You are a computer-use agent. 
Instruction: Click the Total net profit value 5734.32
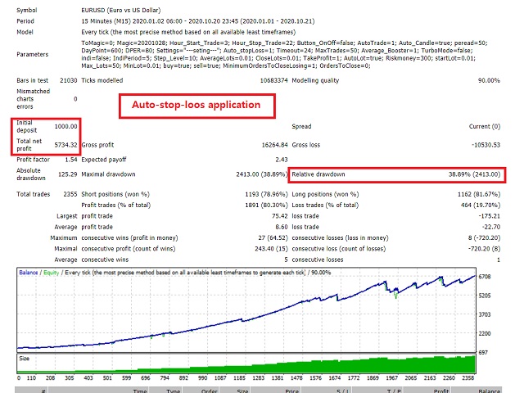coord(65,144)
